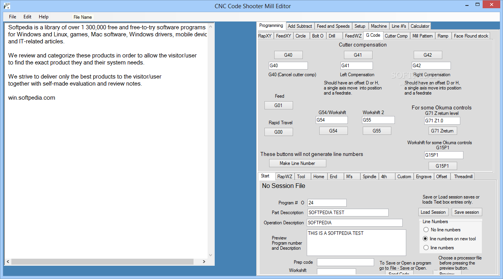Click the Program # field
The height and width of the screenshot is (279, 503).
(x=327, y=203)
